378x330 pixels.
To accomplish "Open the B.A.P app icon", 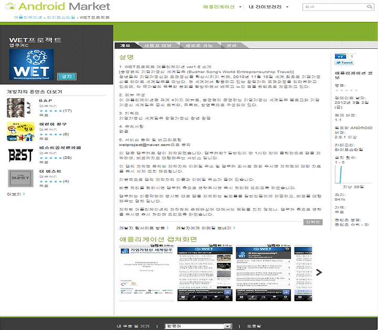I will click(x=19, y=108).
